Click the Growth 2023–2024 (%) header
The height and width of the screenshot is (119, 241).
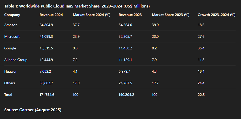(x=217, y=15)
